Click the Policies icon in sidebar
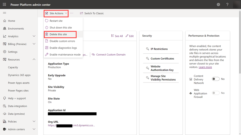Screen dimensions: 241x135 pyautogui.click(x=5, y=122)
